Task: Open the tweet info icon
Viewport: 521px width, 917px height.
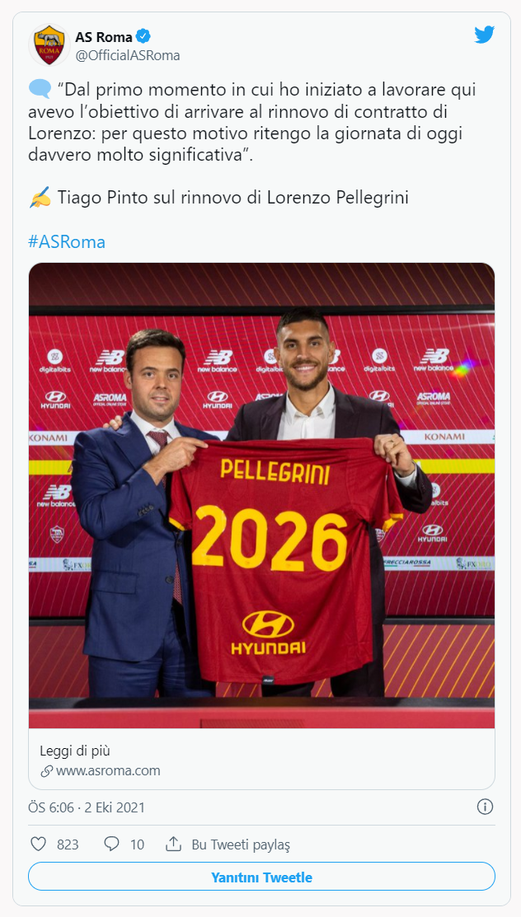Action: click(x=486, y=807)
